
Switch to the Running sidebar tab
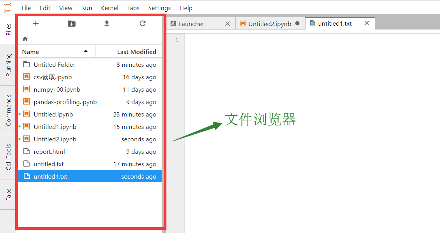coord(8,65)
